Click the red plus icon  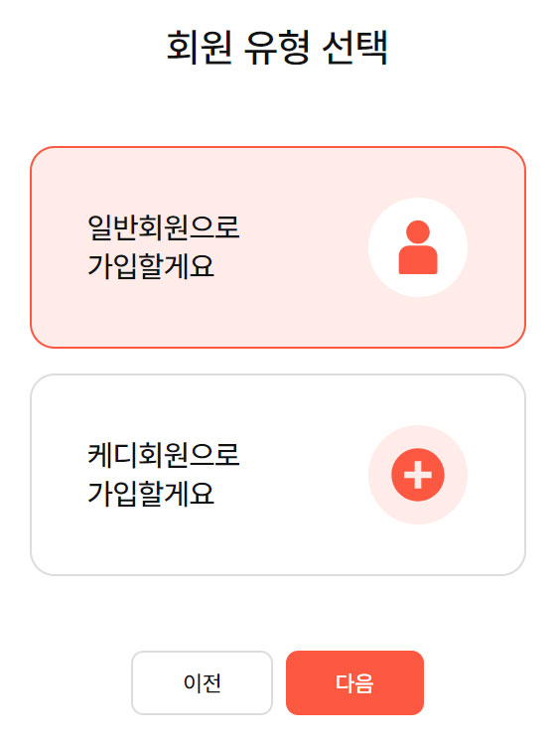418,475
